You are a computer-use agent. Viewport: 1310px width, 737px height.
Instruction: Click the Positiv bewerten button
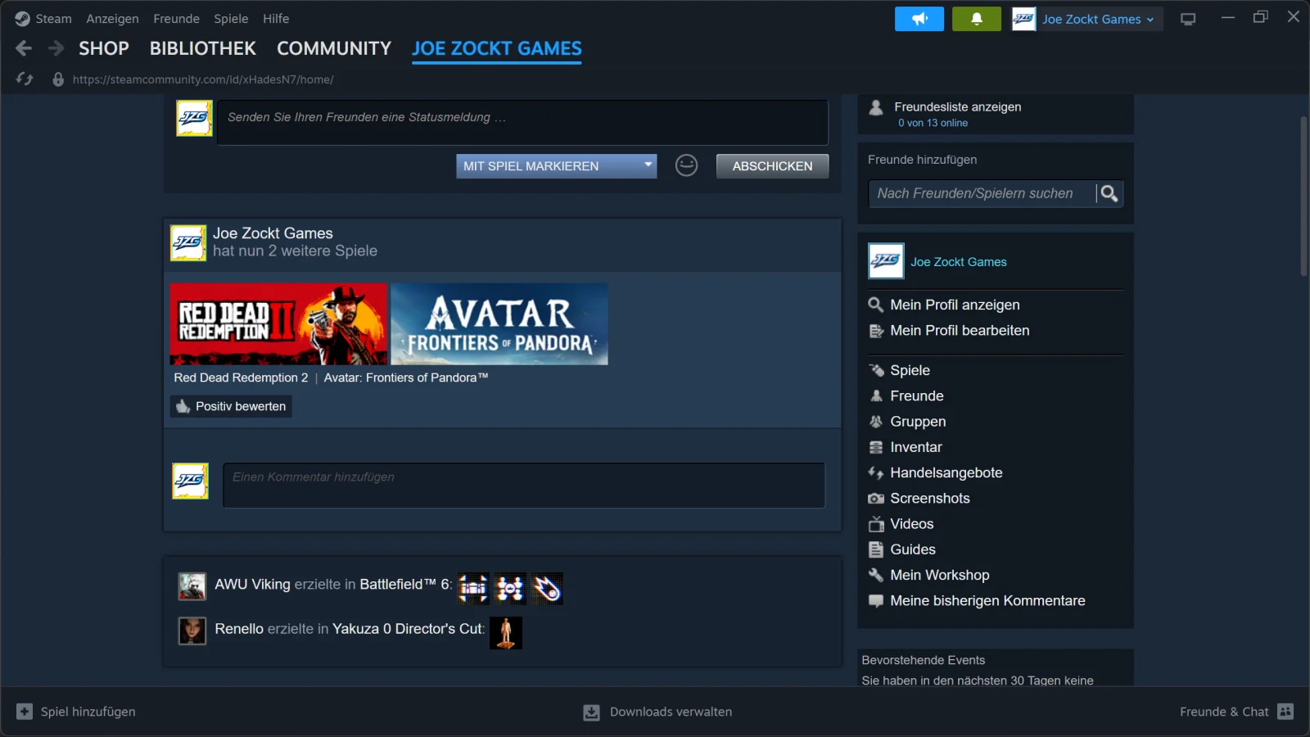click(x=231, y=406)
